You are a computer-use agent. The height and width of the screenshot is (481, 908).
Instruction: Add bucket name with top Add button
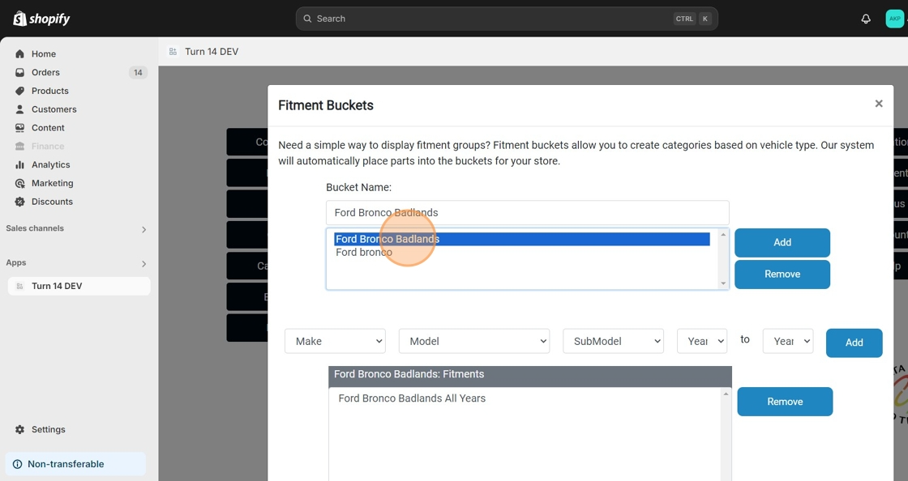782,243
